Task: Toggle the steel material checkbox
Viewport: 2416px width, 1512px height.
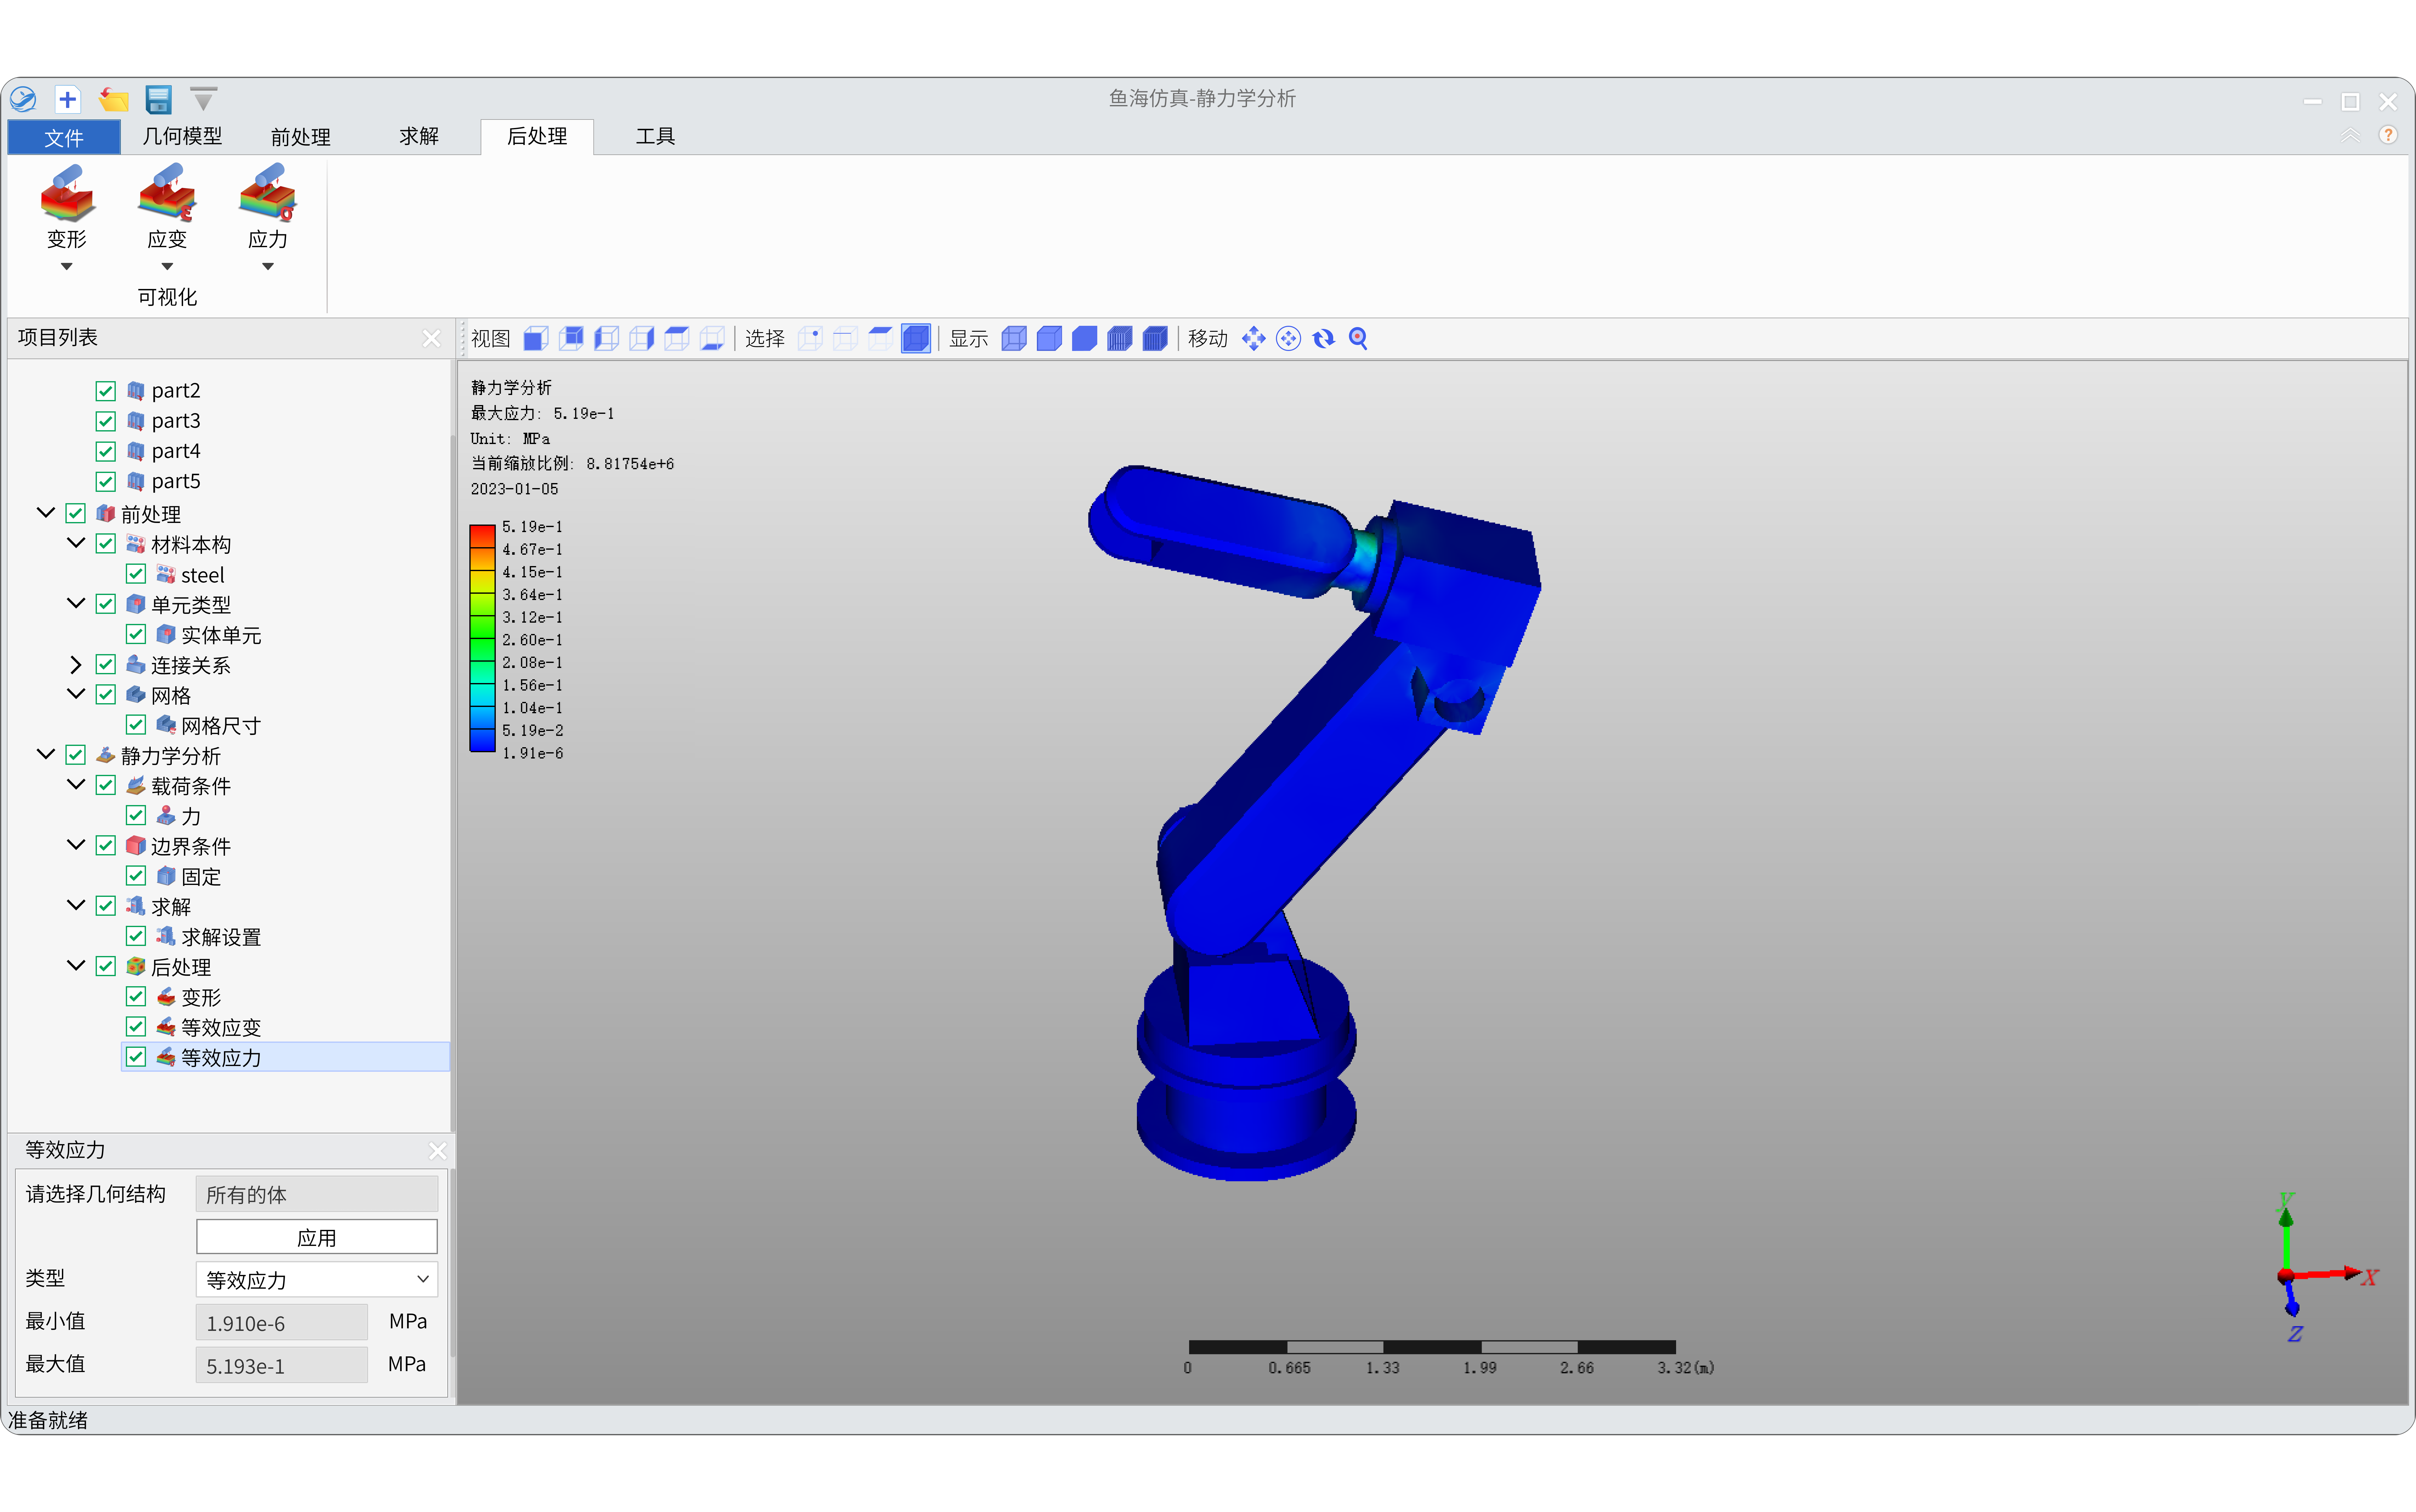Action: (136, 574)
